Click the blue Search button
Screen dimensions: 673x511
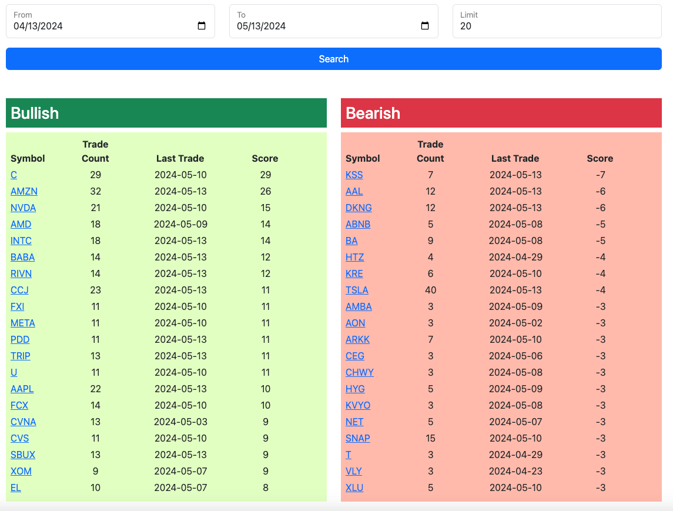(333, 59)
